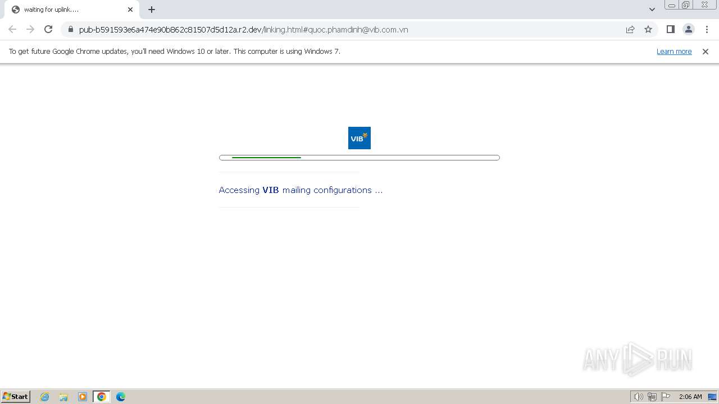This screenshot has height=404, width=719.
Task: Click the VIB logo image
Action: pos(359,138)
